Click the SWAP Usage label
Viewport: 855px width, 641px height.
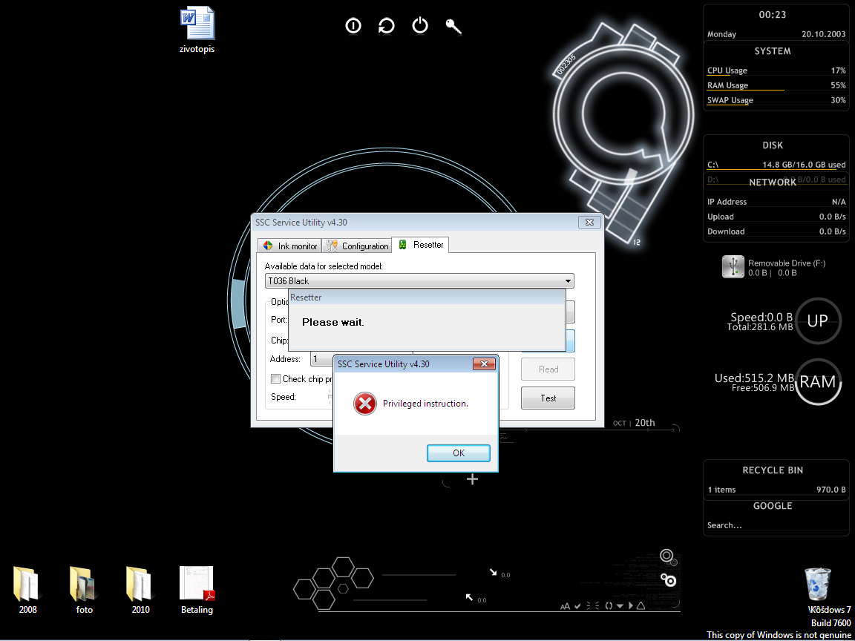point(730,100)
